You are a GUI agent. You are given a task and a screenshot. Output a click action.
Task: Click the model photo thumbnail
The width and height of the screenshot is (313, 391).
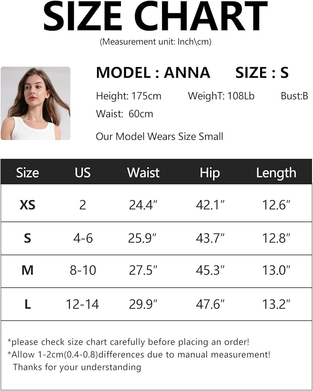pos(36,103)
